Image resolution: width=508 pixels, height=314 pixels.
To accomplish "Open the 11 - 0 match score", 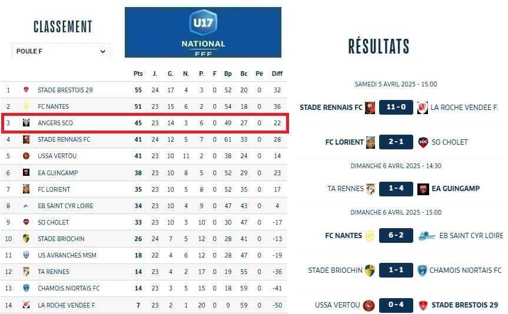I will tap(396, 108).
